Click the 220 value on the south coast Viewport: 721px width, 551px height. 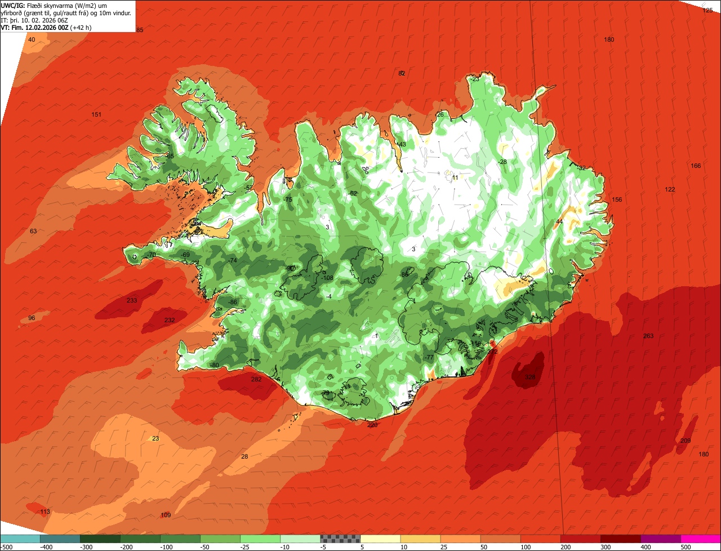click(372, 425)
